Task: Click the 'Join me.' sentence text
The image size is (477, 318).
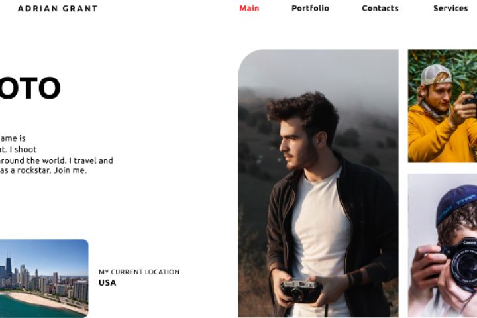Action: coord(70,170)
